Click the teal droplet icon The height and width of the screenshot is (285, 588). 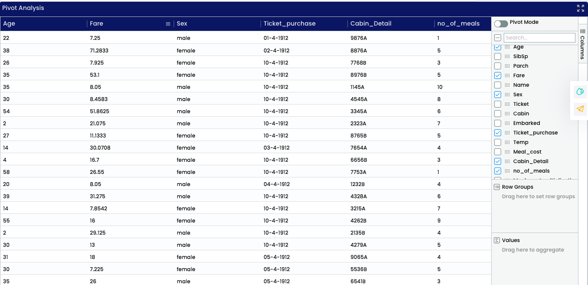click(x=580, y=92)
